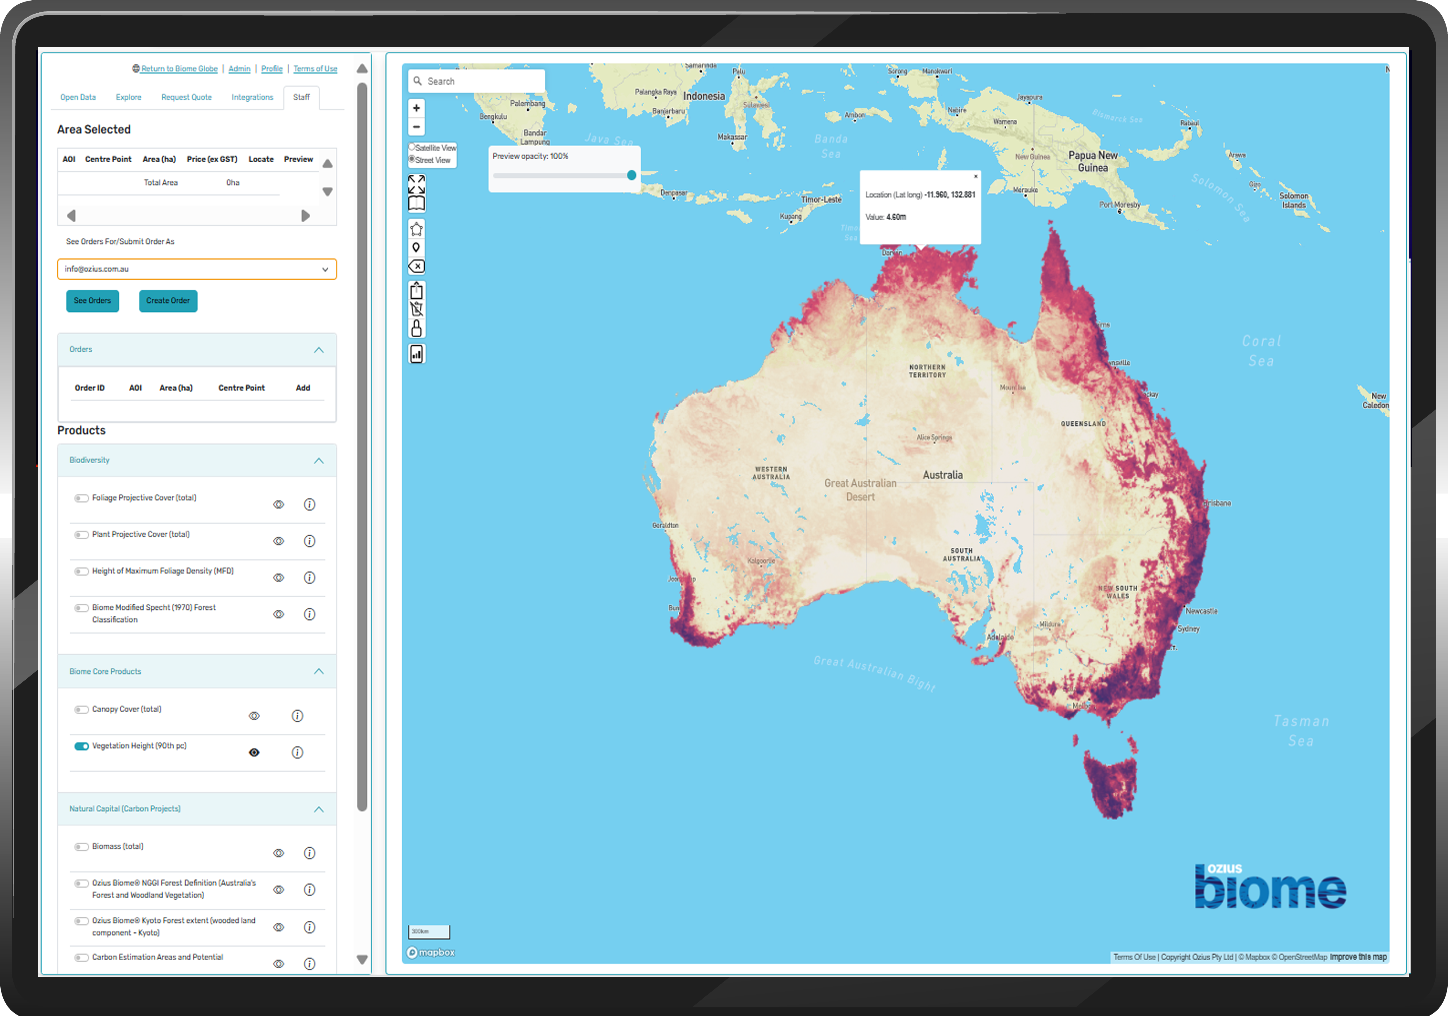Select the Satellite View radio button

pos(412,147)
